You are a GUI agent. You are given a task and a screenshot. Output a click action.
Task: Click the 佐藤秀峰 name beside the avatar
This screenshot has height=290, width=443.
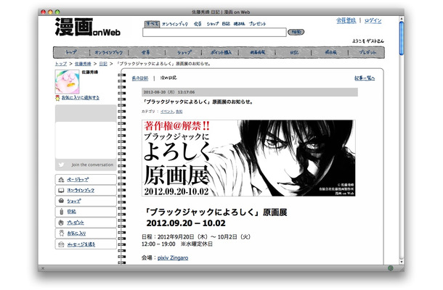90,72
